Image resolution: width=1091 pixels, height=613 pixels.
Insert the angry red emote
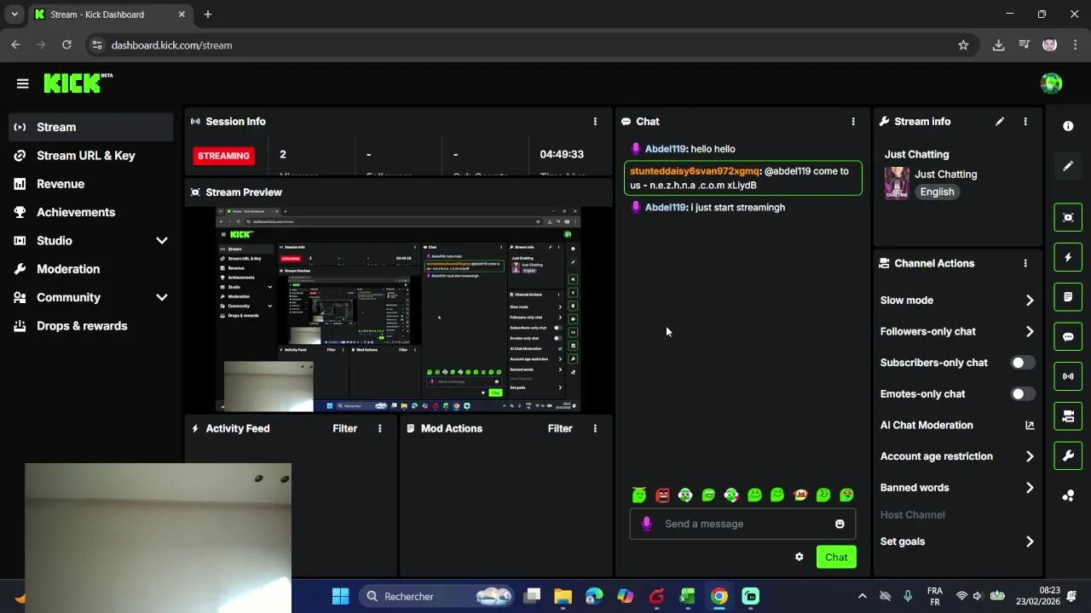click(662, 495)
